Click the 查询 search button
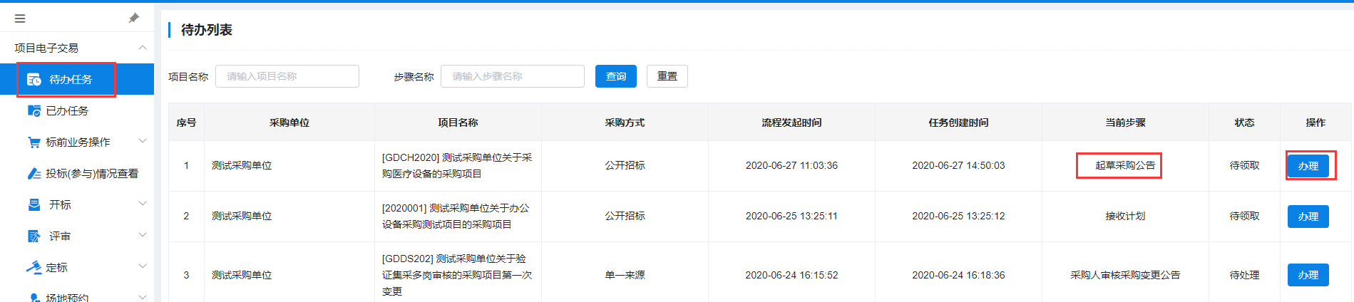The width and height of the screenshot is (1354, 302). click(615, 76)
